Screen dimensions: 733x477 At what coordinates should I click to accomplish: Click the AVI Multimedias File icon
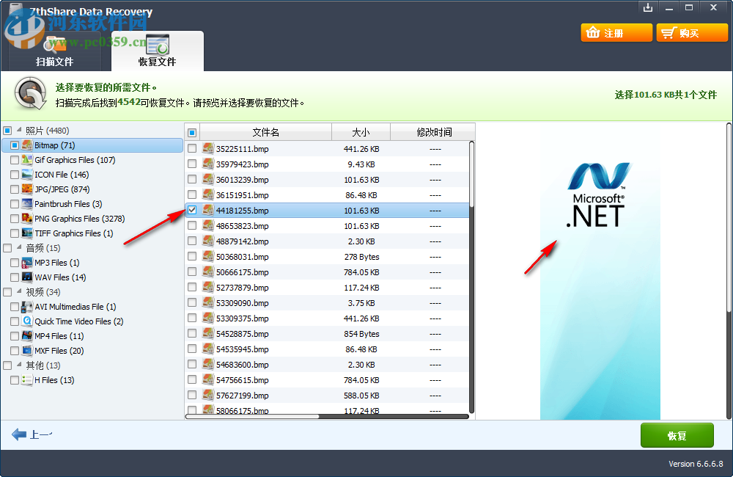tap(26, 307)
